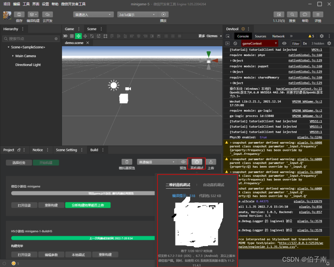Open the 工具 menu
The width and height of the screenshot is (334, 267).
(26, 4)
